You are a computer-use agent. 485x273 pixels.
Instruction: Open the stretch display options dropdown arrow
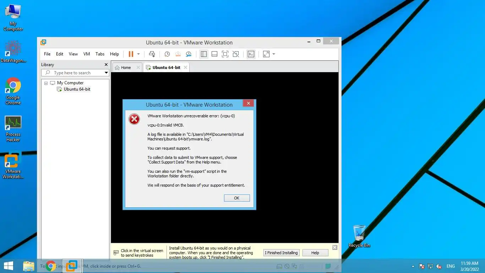274,54
